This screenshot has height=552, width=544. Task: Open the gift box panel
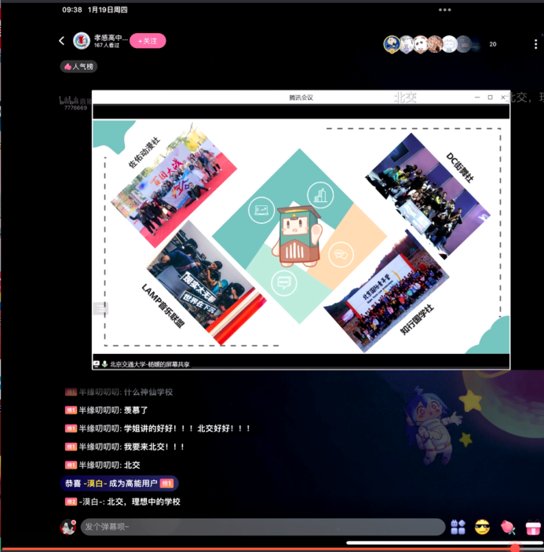pyautogui.click(x=533, y=527)
